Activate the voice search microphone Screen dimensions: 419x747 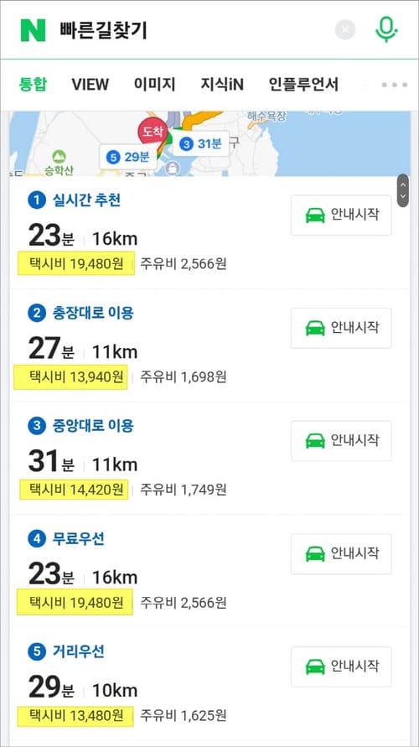click(385, 30)
